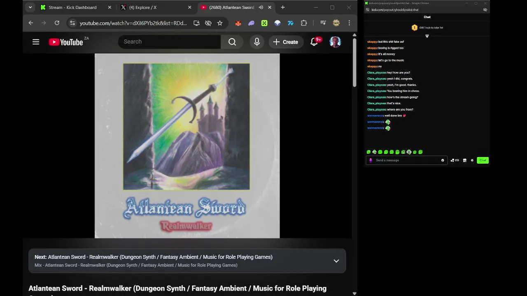Open the crossed-out eye icon in YouTube address bar
The image size is (527, 296).
(208, 23)
